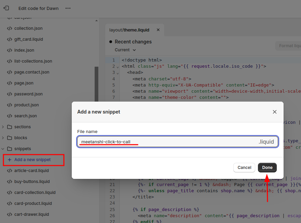Click the sections folder icon
This screenshot has width=301, height=223.
point(10,127)
